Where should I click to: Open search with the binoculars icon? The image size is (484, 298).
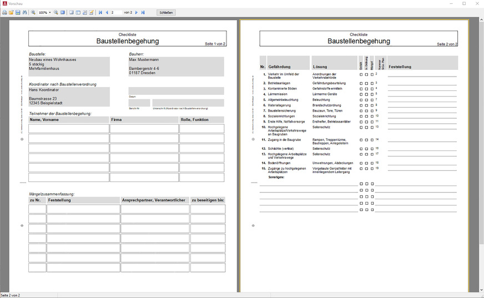[24, 12]
